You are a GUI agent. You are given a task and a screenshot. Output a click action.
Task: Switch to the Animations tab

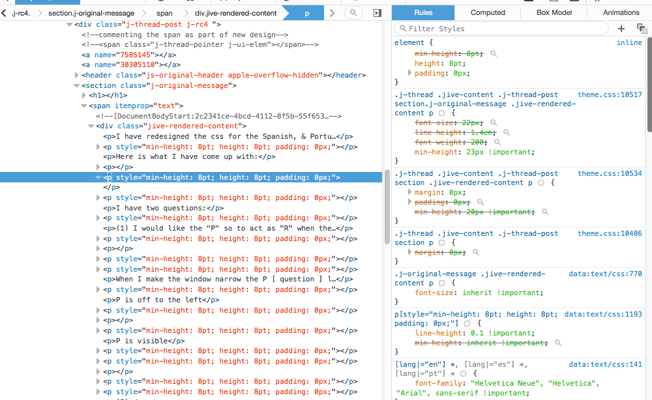pyautogui.click(x=621, y=12)
